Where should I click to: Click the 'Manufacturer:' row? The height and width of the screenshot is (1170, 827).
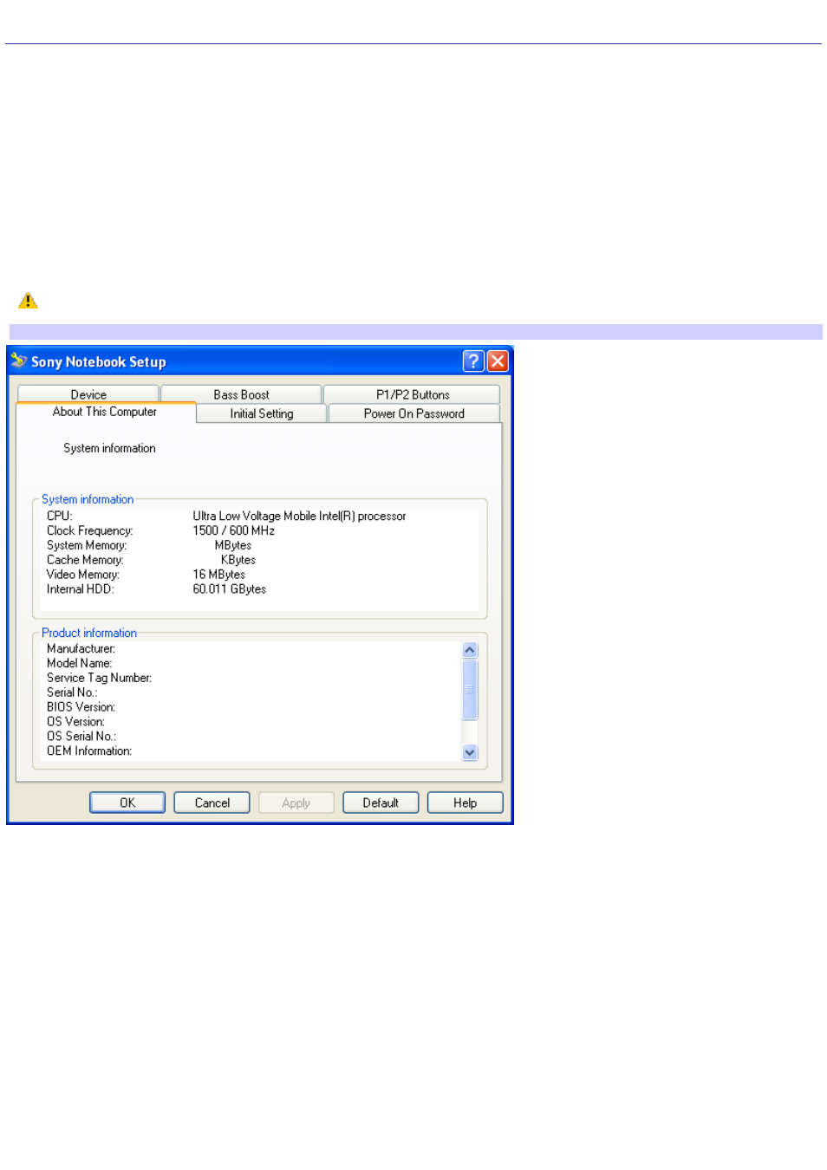[x=81, y=648]
